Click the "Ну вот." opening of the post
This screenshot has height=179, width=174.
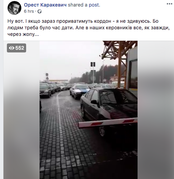click(x=16, y=21)
